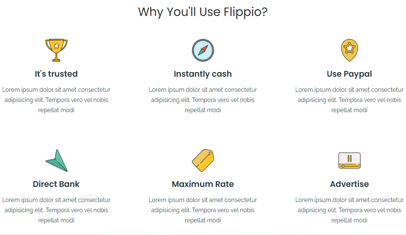Click the "Why You'll Use Flippio?" title
This screenshot has height=235, width=406.
(203, 12)
